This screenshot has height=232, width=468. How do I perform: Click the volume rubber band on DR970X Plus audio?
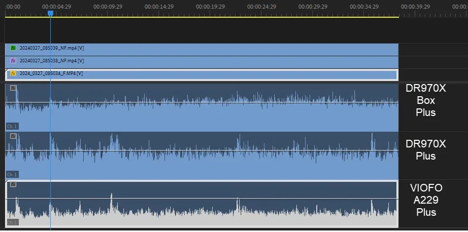point(202,150)
